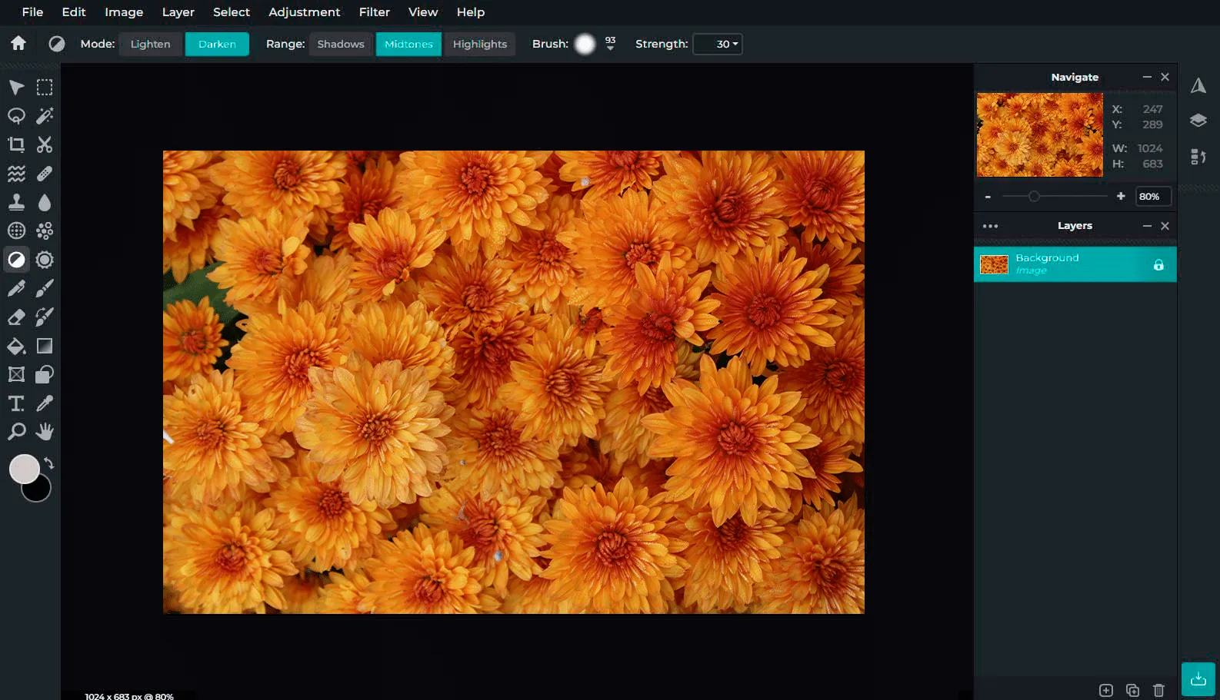
Task: Set range to Highlights
Action: coord(479,44)
